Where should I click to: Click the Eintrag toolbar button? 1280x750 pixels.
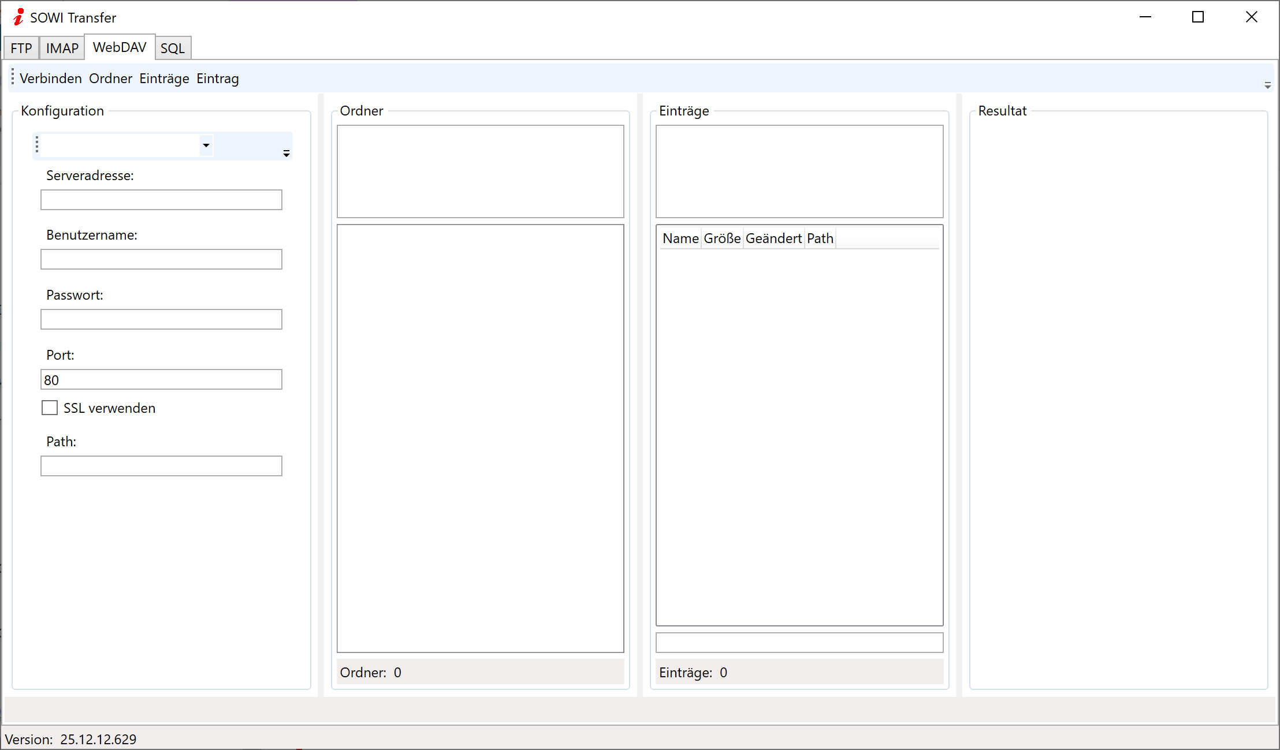[x=217, y=79]
